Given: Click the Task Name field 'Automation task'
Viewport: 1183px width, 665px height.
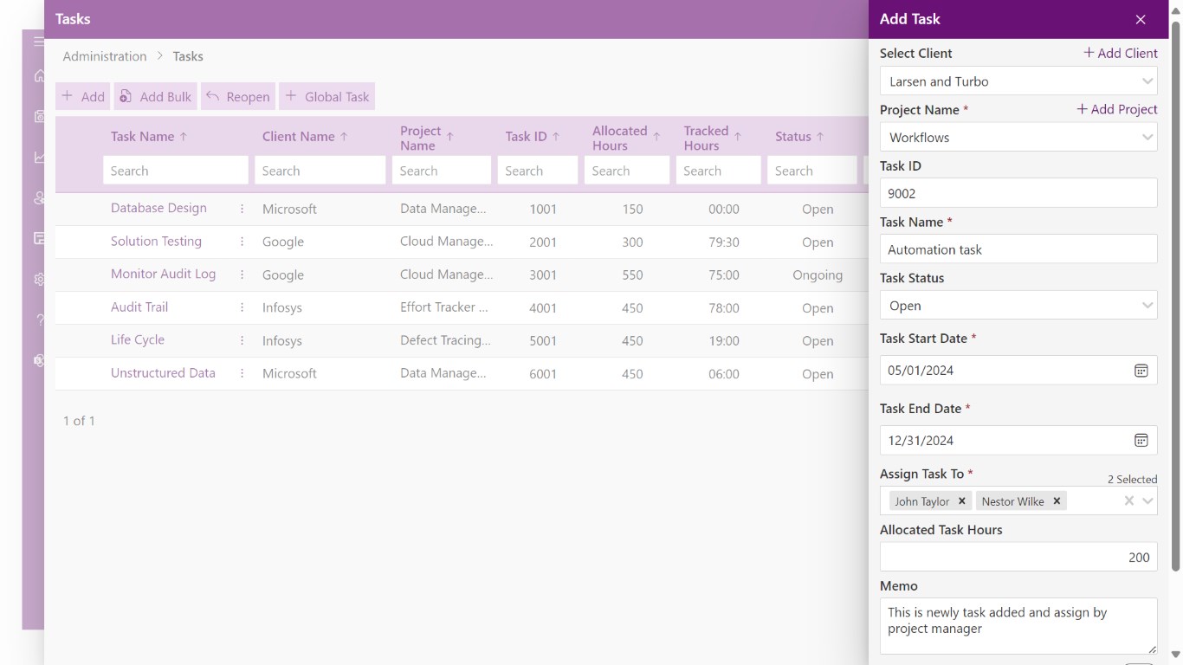Looking at the screenshot, I should (1018, 249).
